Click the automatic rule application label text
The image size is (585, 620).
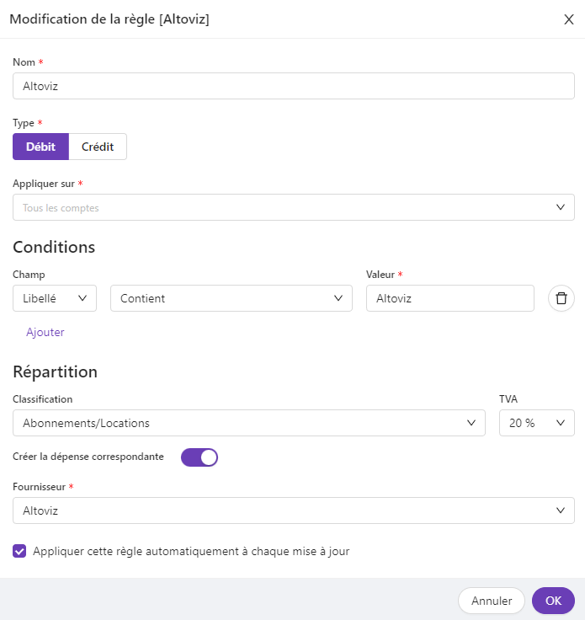point(191,552)
